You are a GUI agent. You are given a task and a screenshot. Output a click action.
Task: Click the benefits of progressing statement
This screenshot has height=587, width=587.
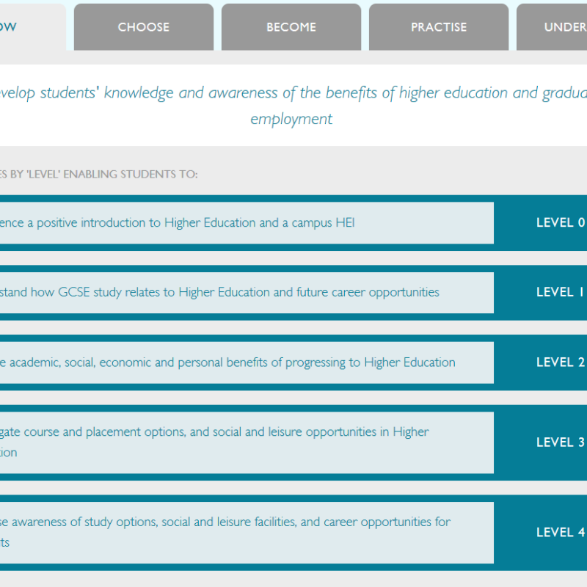(227, 362)
